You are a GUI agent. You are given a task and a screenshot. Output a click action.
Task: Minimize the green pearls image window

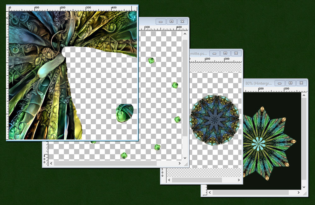[x=161, y=21]
